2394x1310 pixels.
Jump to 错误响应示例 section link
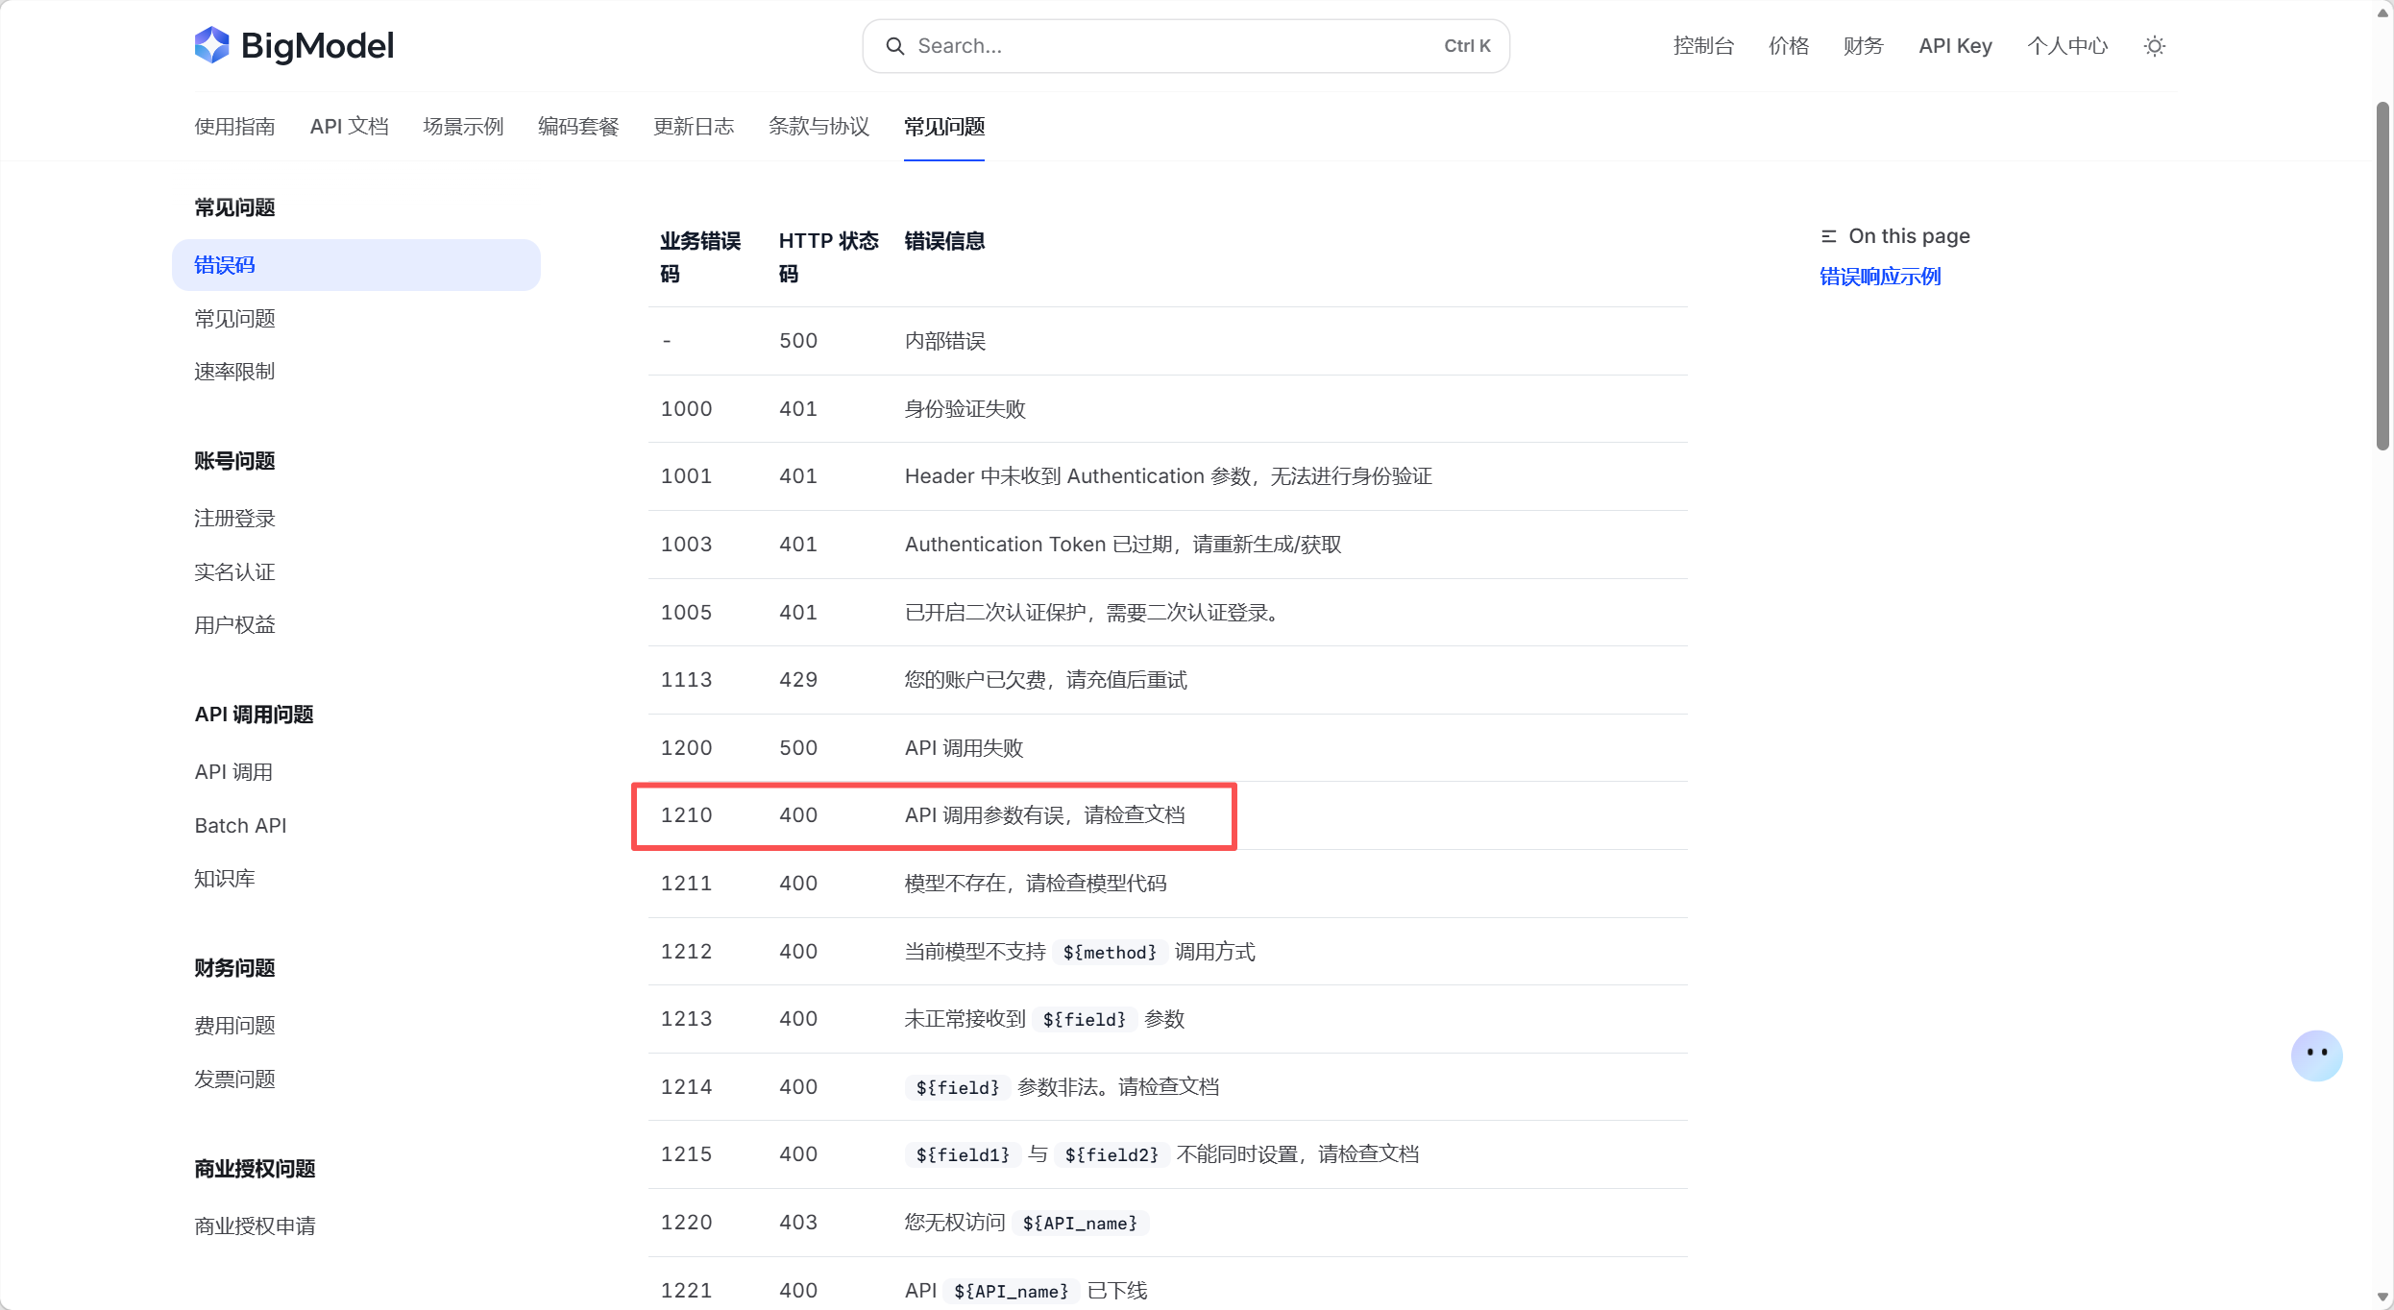(x=1880, y=277)
